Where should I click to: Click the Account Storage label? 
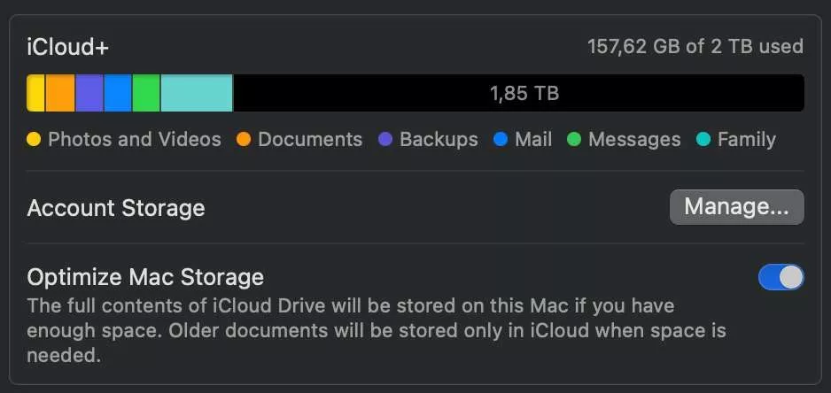pos(116,208)
